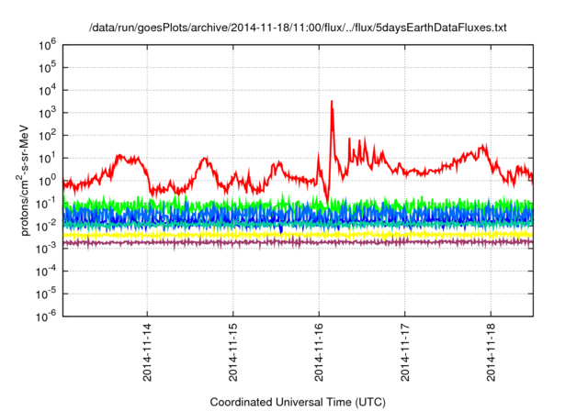Click the purple flux data line
This screenshot has width=588, height=411.
pyautogui.click(x=298, y=242)
